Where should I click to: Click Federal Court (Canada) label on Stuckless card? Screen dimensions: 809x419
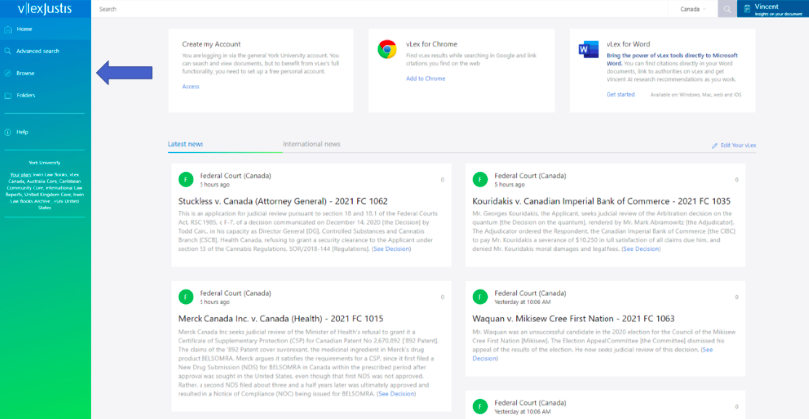235,176
